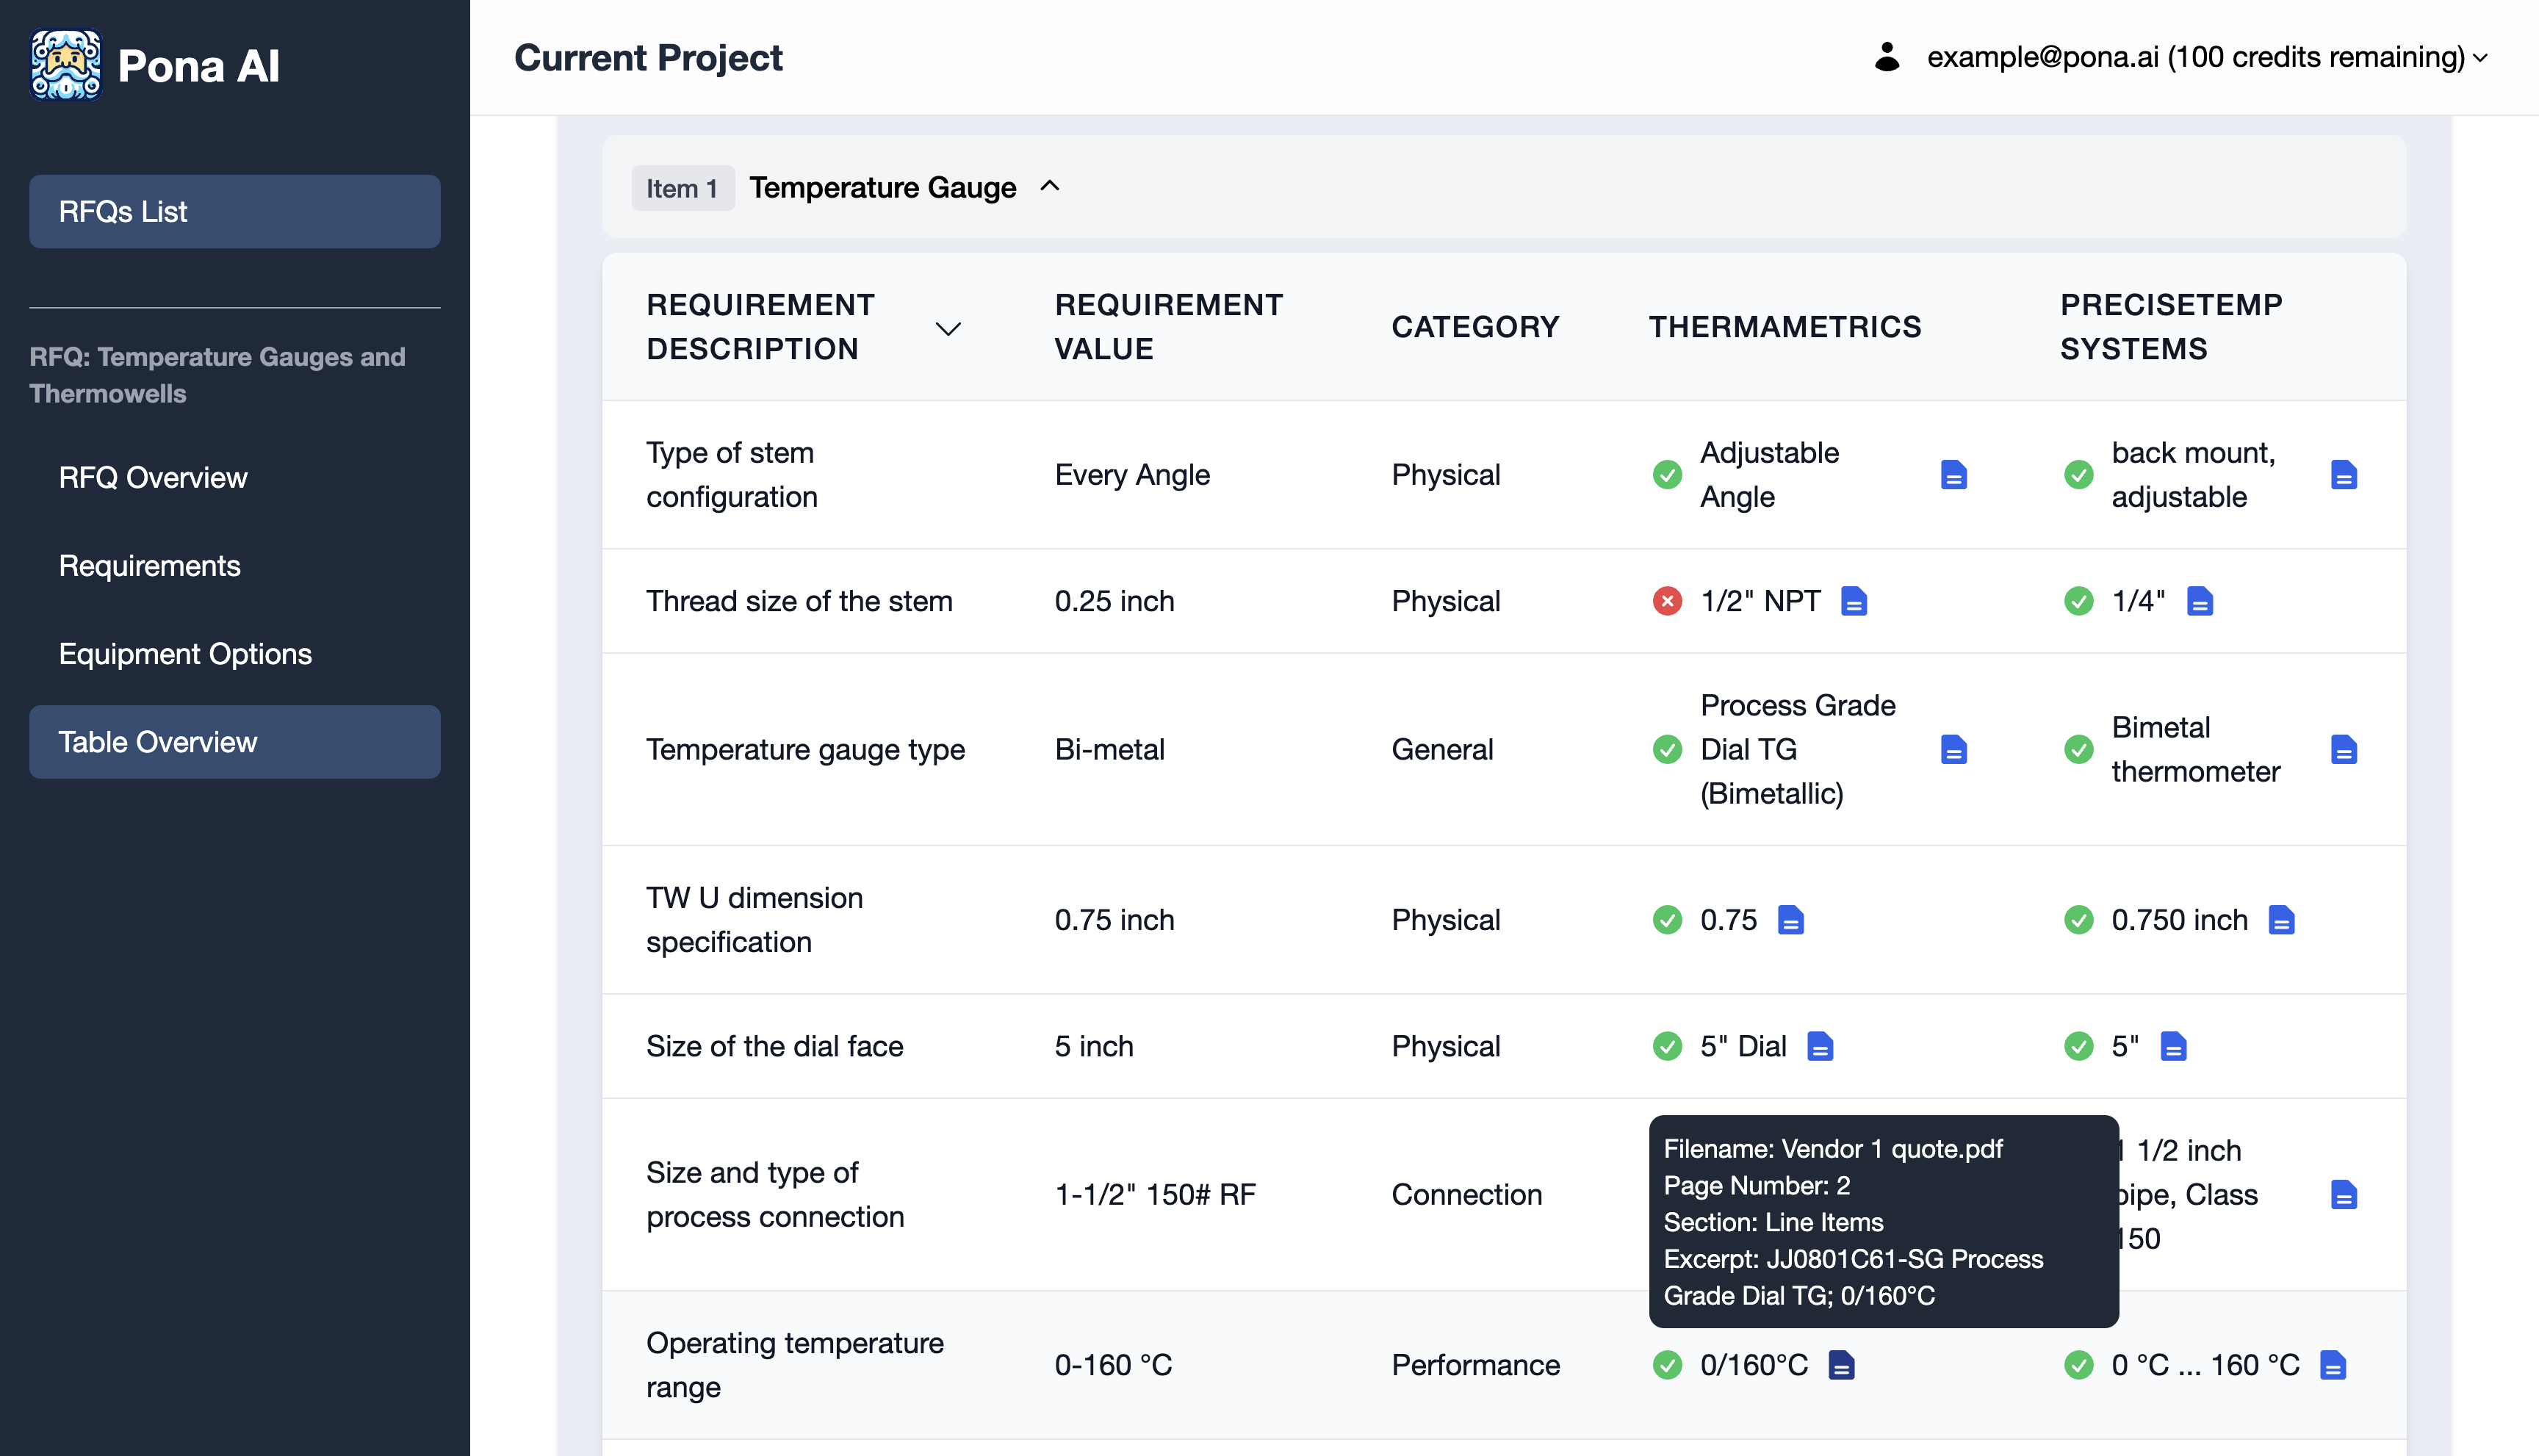Open PreciseTemp document icon for stem configuration
2539x1456 pixels.
click(2343, 475)
